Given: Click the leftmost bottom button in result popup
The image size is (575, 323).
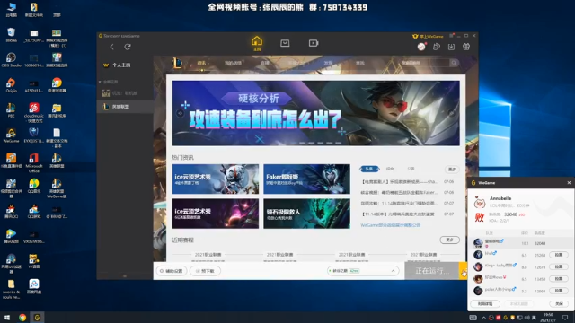Looking at the screenshot, I should [x=485, y=303].
